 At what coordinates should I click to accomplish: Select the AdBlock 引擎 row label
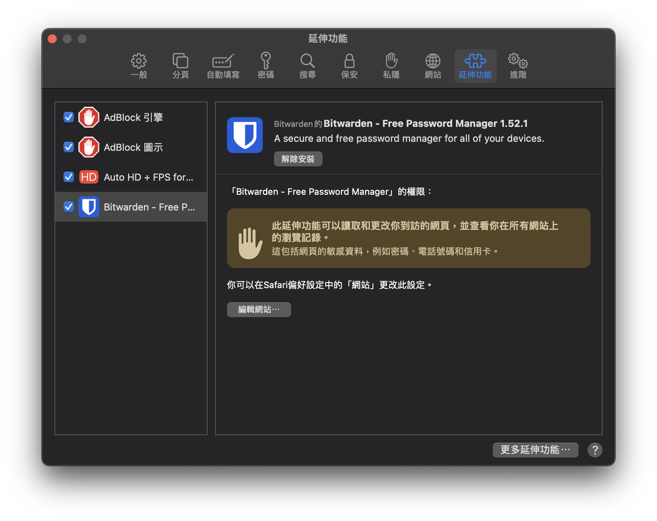[133, 117]
